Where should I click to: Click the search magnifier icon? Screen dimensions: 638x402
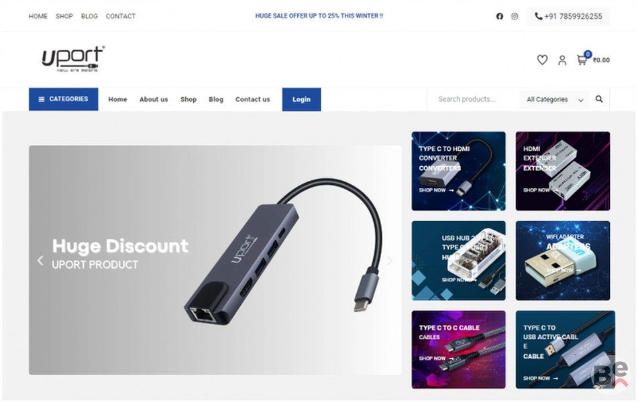[598, 98]
